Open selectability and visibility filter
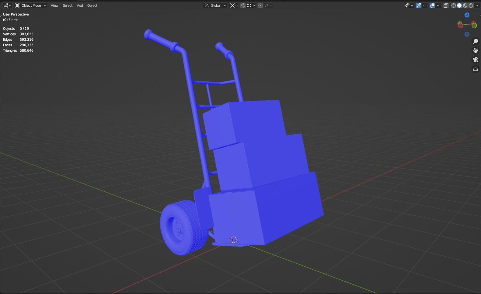 coord(409,5)
